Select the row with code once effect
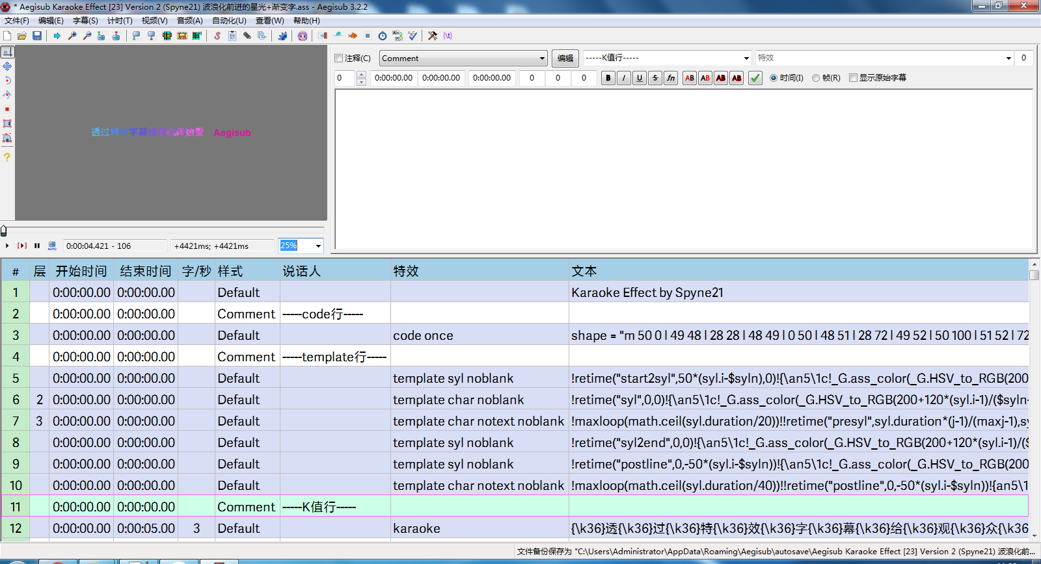Image resolution: width=1041 pixels, height=564 pixels. click(515, 335)
